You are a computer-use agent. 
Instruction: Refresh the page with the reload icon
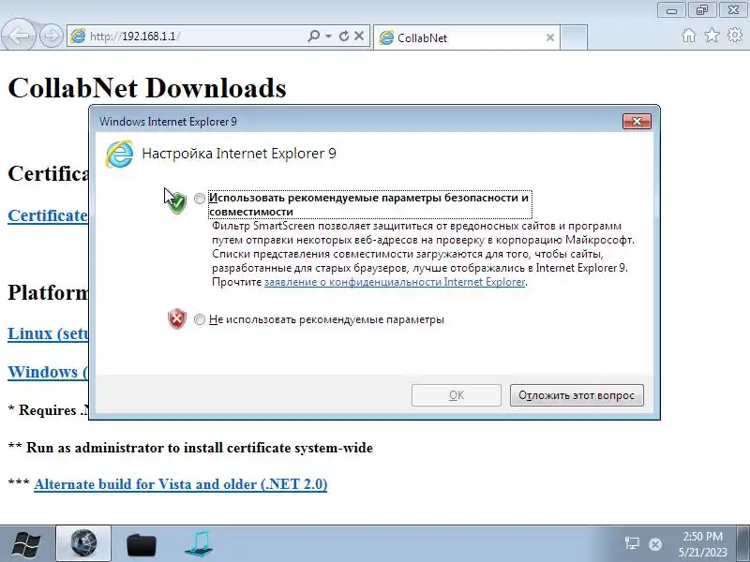tap(343, 36)
